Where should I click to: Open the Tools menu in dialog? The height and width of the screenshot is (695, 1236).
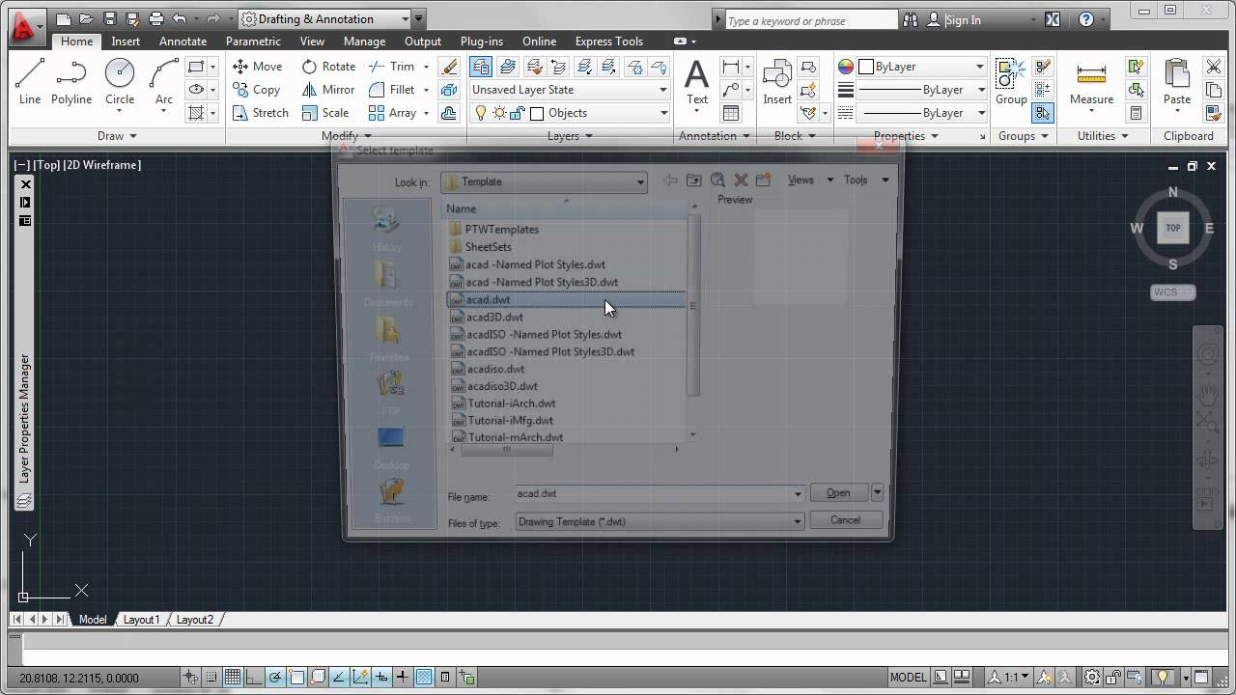pyautogui.click(x=866, y=181)
